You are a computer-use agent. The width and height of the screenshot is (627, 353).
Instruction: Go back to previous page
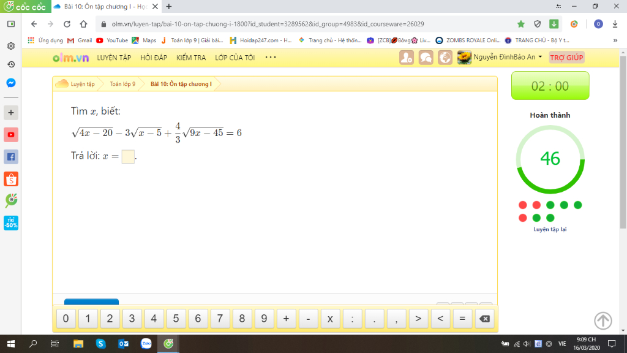(34, 24)
